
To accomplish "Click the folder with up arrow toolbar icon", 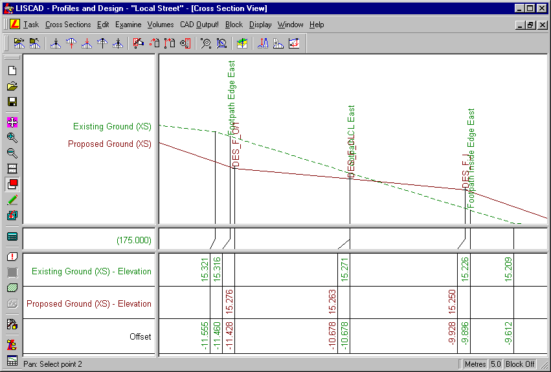I will [34, 43].
